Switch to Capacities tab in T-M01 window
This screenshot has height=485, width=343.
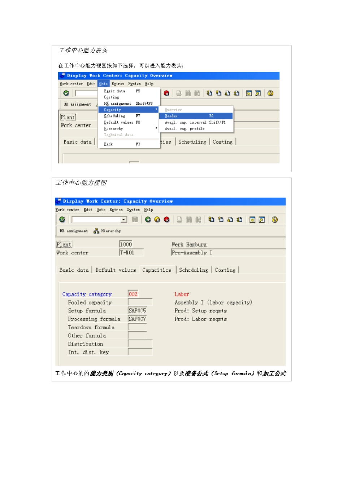[157, 270]
